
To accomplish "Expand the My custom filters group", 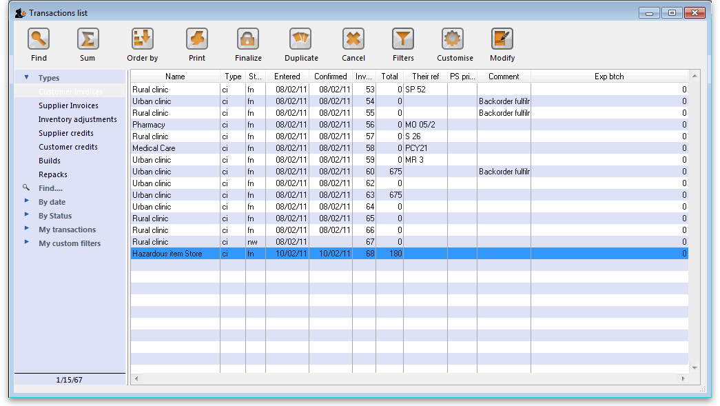I will pos(27,243).
